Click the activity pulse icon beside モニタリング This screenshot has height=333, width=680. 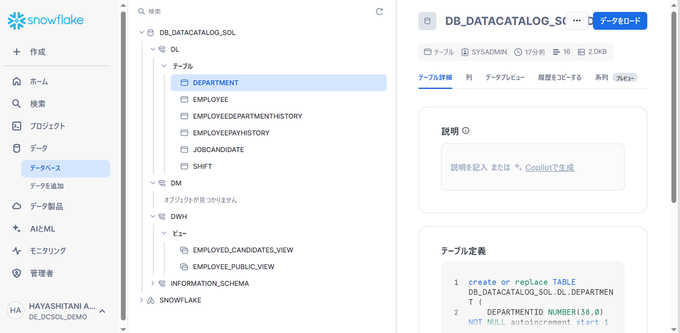click(17, 251)
